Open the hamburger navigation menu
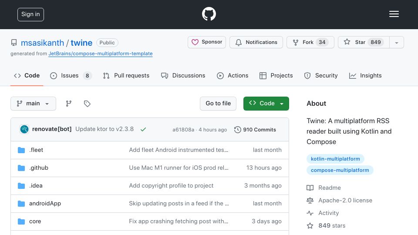Viewport: 418px width, 235px height. coord(394,14)
